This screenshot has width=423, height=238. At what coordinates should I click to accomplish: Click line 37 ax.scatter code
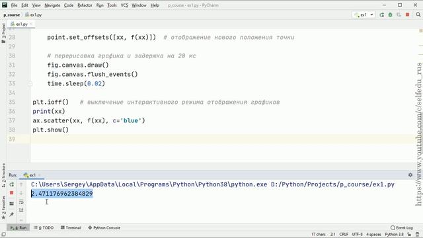tap(89, 120)
